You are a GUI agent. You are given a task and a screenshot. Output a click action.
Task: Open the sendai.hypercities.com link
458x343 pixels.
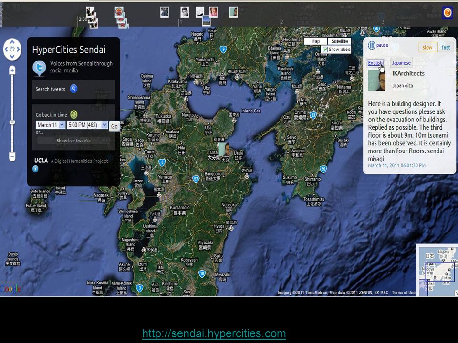(x=214, y=333)
